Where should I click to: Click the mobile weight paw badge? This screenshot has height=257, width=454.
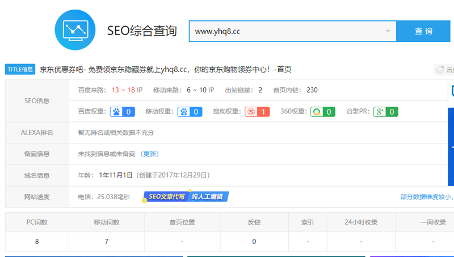click(x=190, y=112)
